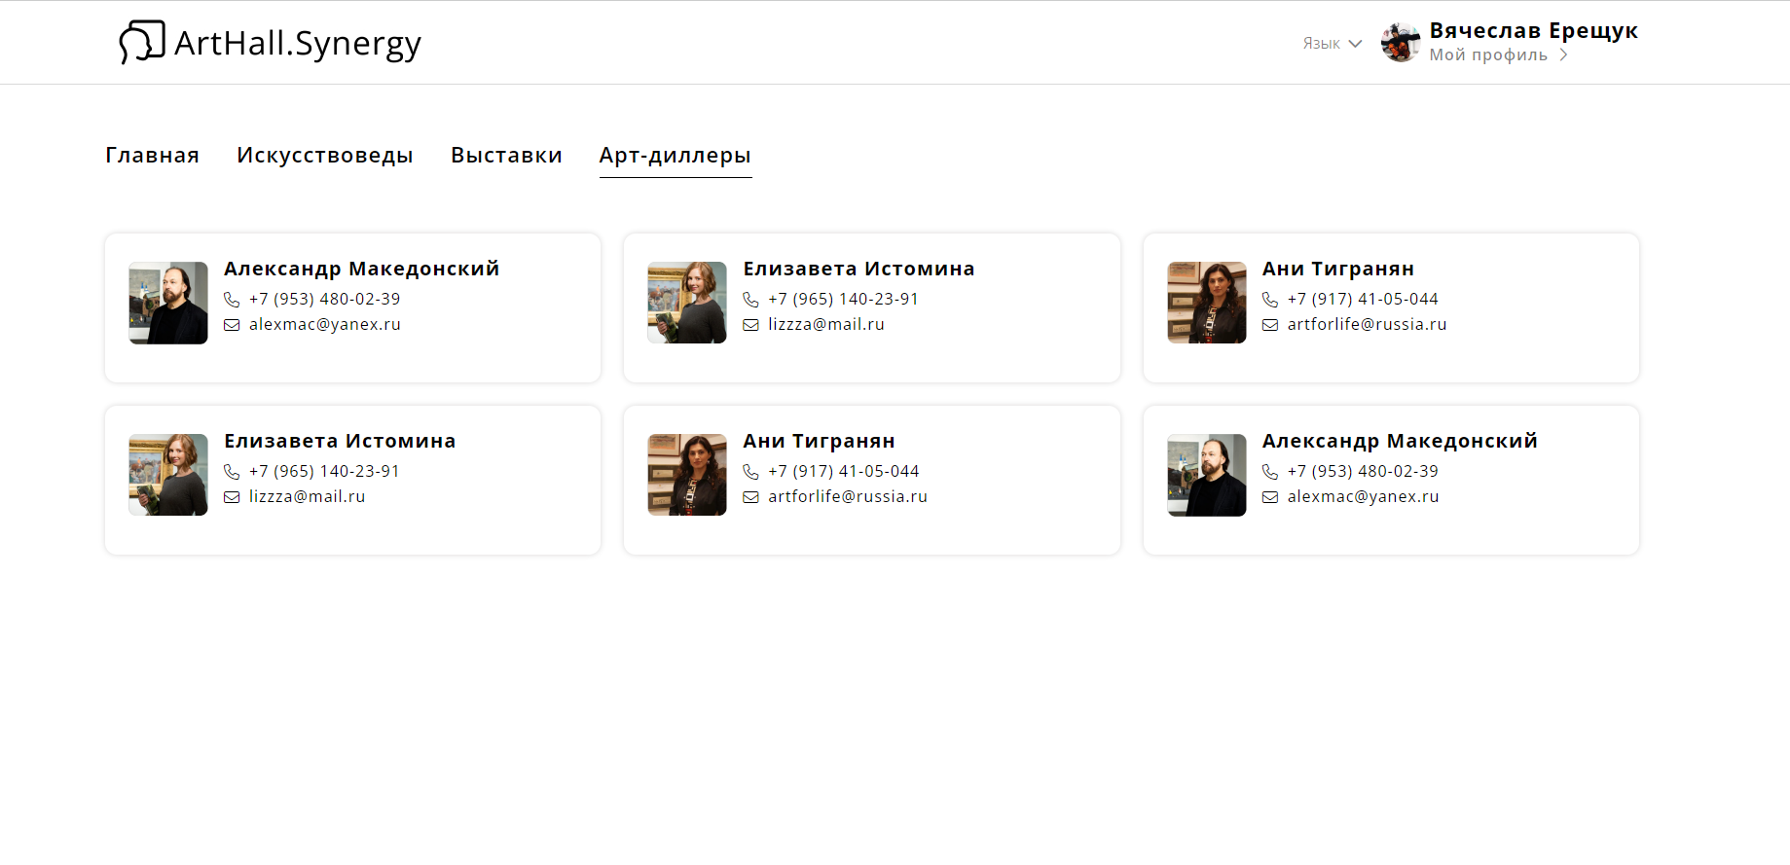Viewport: 1790px width, 865px height.
Task: Select the Арт-диллеры tab
Action: tap(676, 156)
